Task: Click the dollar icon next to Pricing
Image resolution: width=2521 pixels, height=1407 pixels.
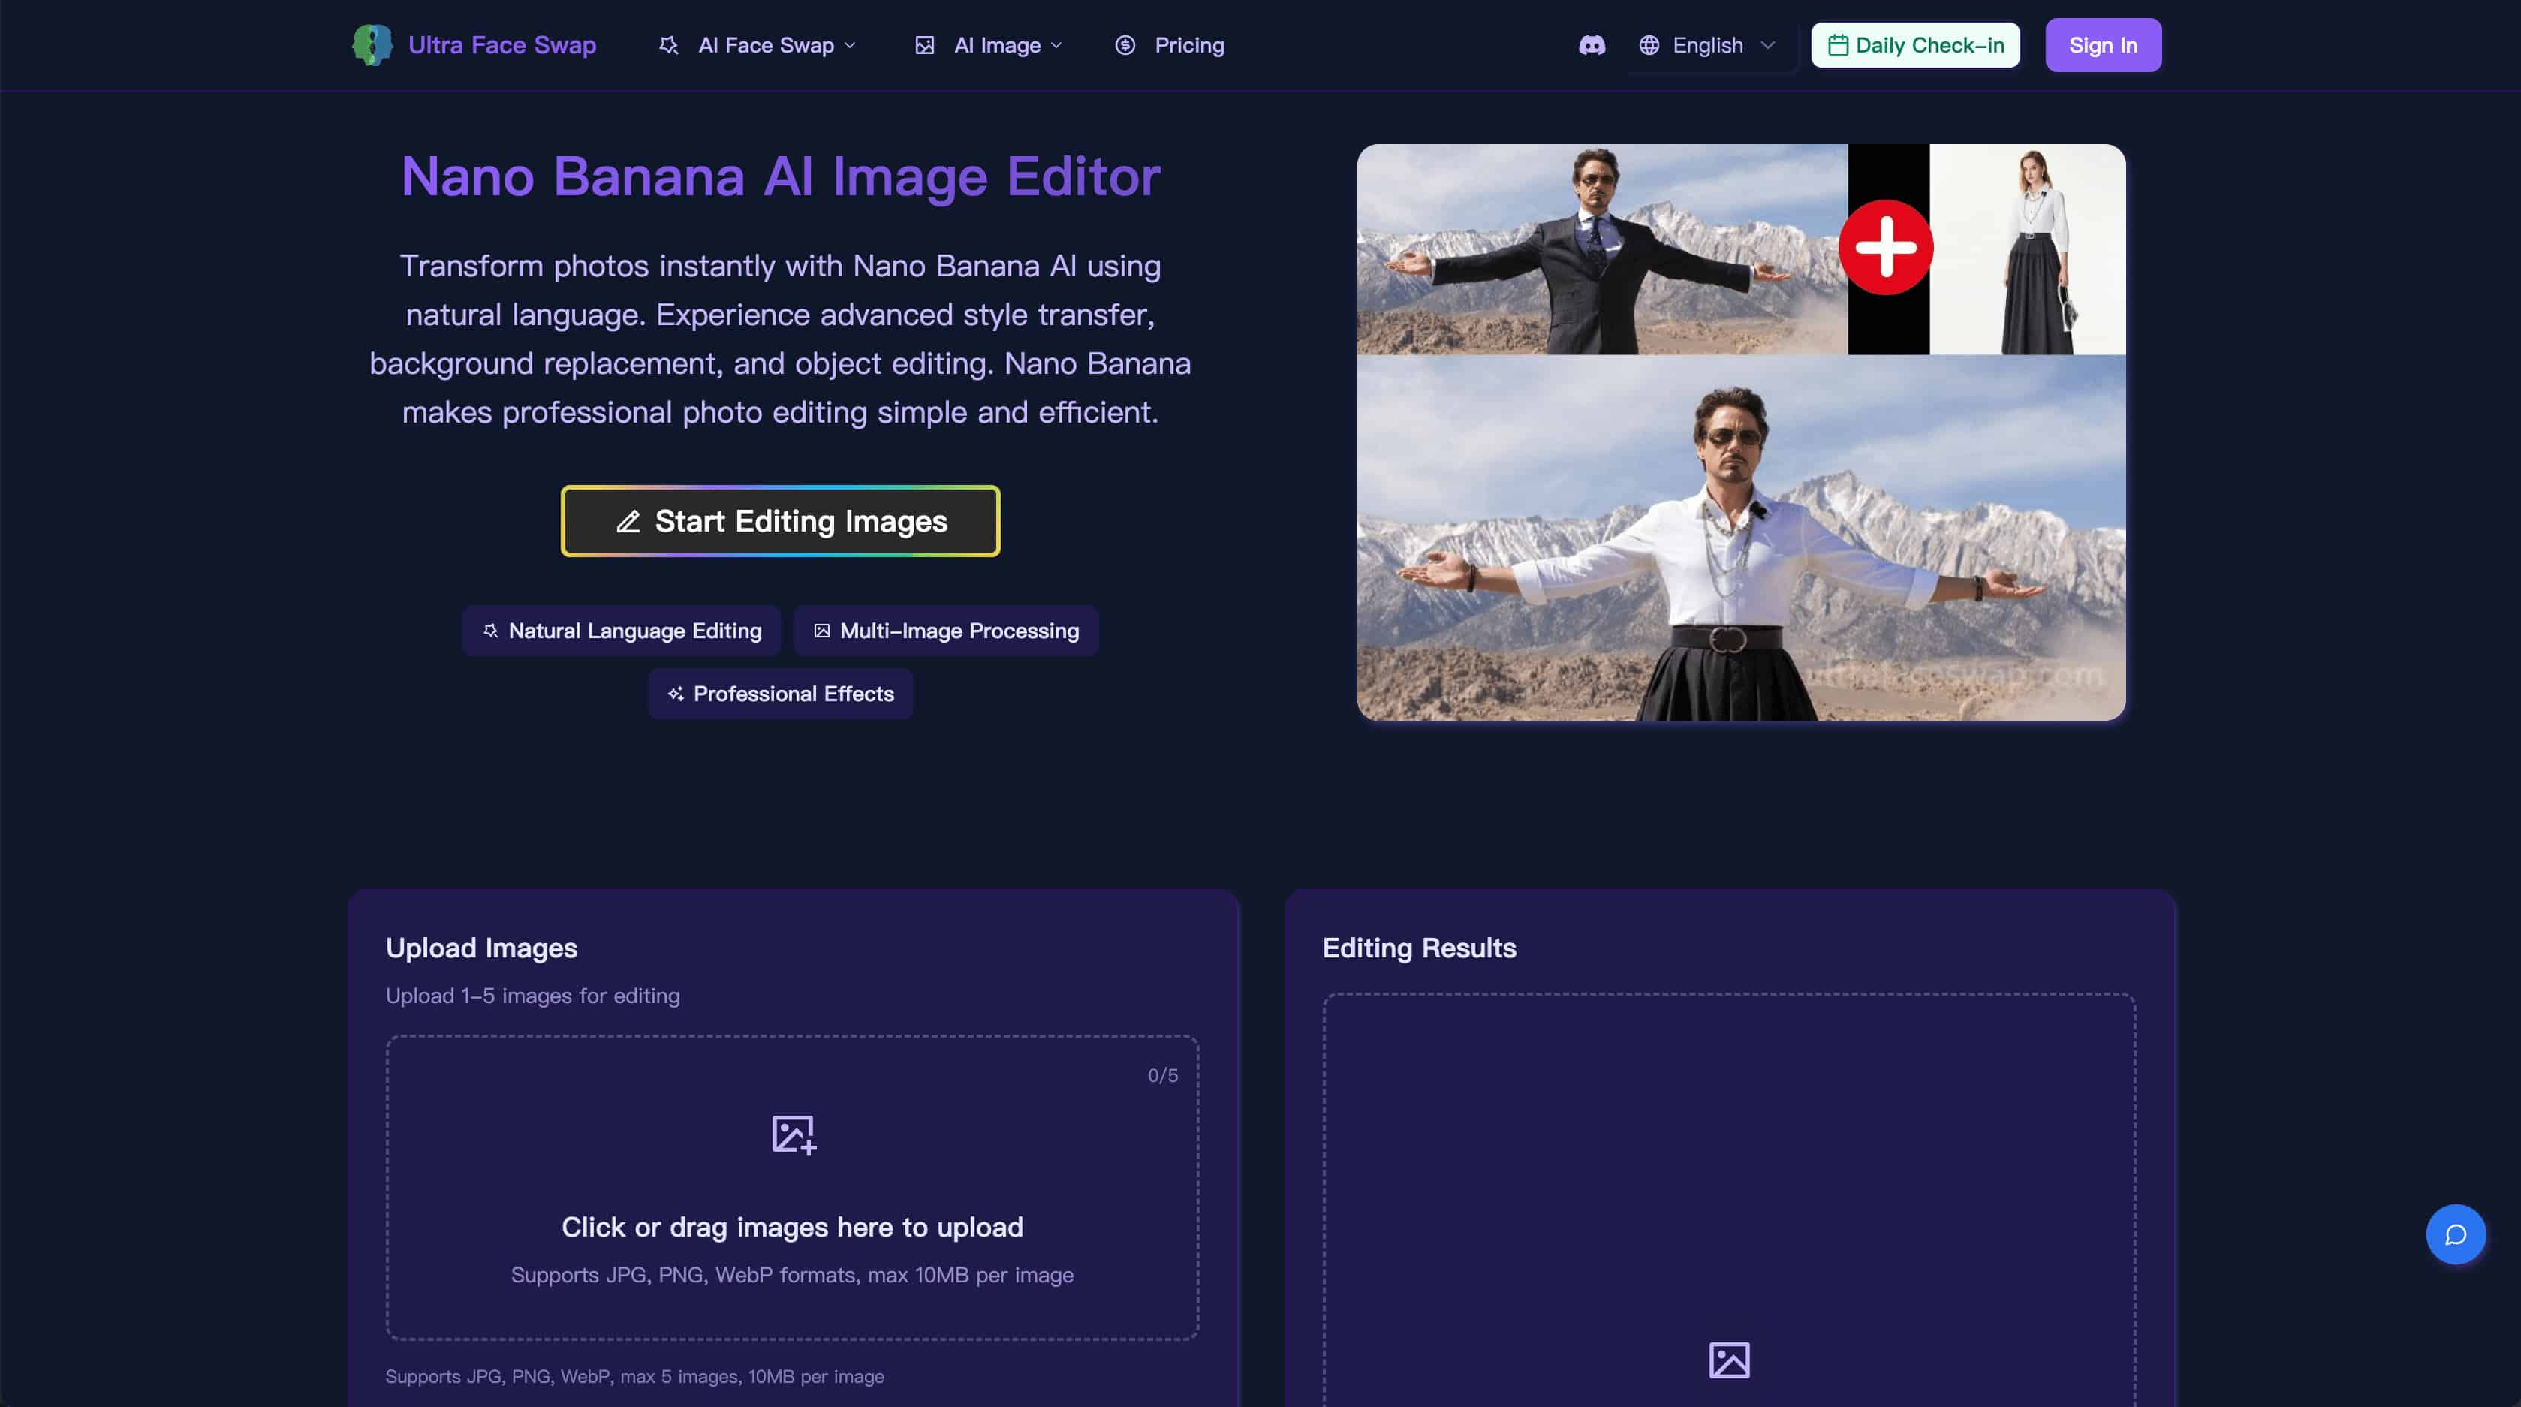Action: (1123, 45)
